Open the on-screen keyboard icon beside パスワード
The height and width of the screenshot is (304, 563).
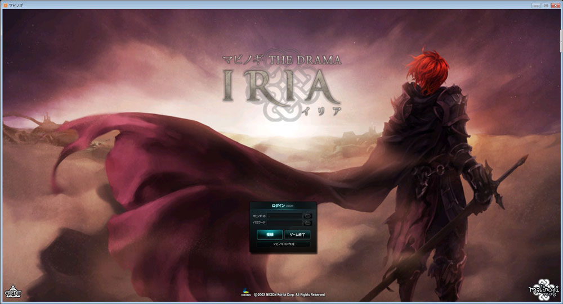point(308,223)
